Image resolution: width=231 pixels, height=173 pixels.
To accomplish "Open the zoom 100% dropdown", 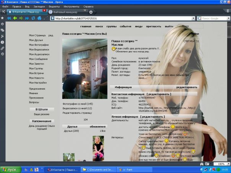I will click(228, 164).
